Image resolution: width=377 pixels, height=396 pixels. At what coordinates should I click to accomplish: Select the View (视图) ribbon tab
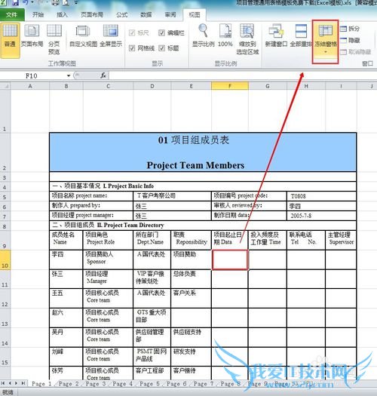(195, 14)
